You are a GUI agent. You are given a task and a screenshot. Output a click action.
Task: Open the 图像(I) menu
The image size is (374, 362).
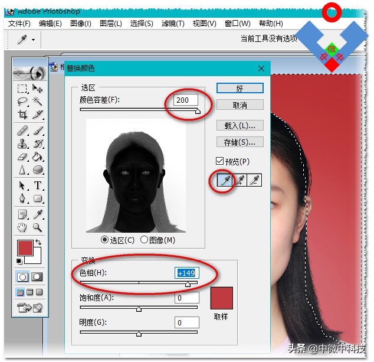coord(81,24)
